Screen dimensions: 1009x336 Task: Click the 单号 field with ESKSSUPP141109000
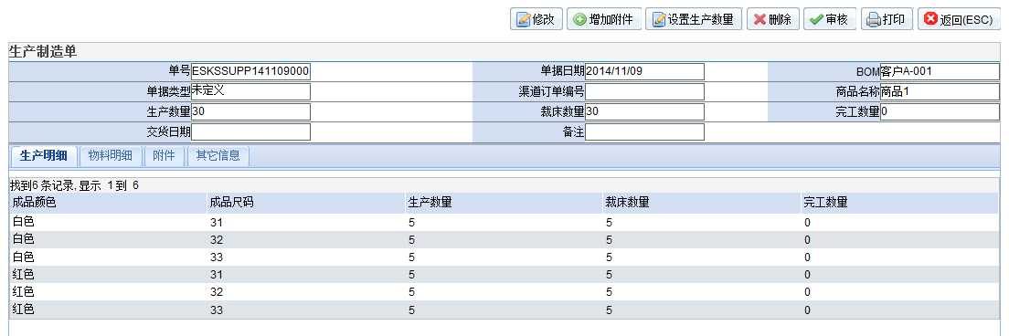click(x=250, y=71)
